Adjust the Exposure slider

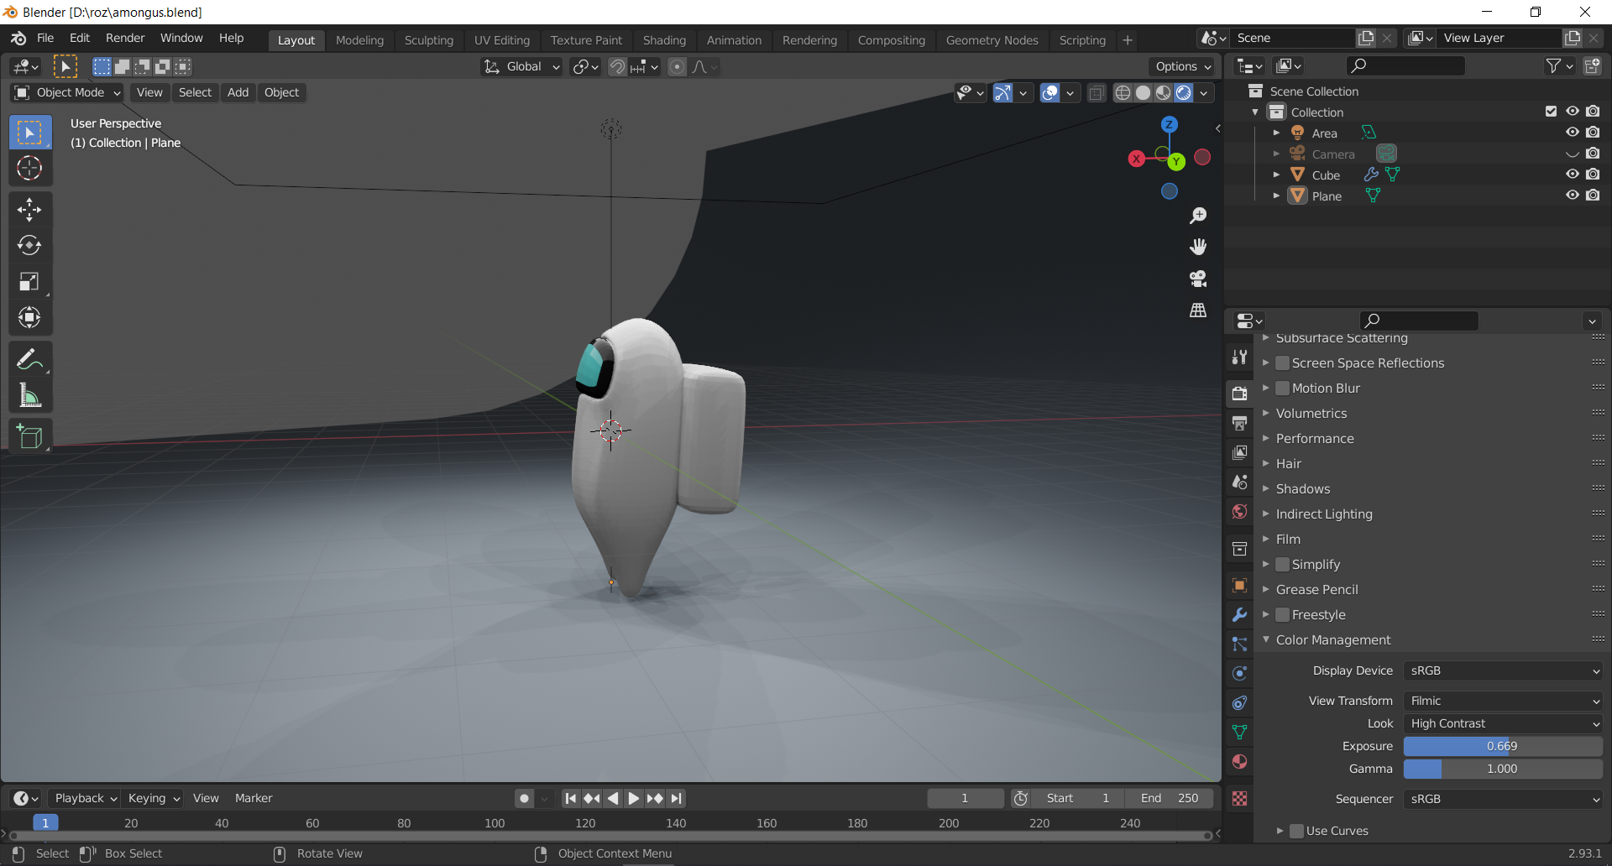coord(1503,746)
